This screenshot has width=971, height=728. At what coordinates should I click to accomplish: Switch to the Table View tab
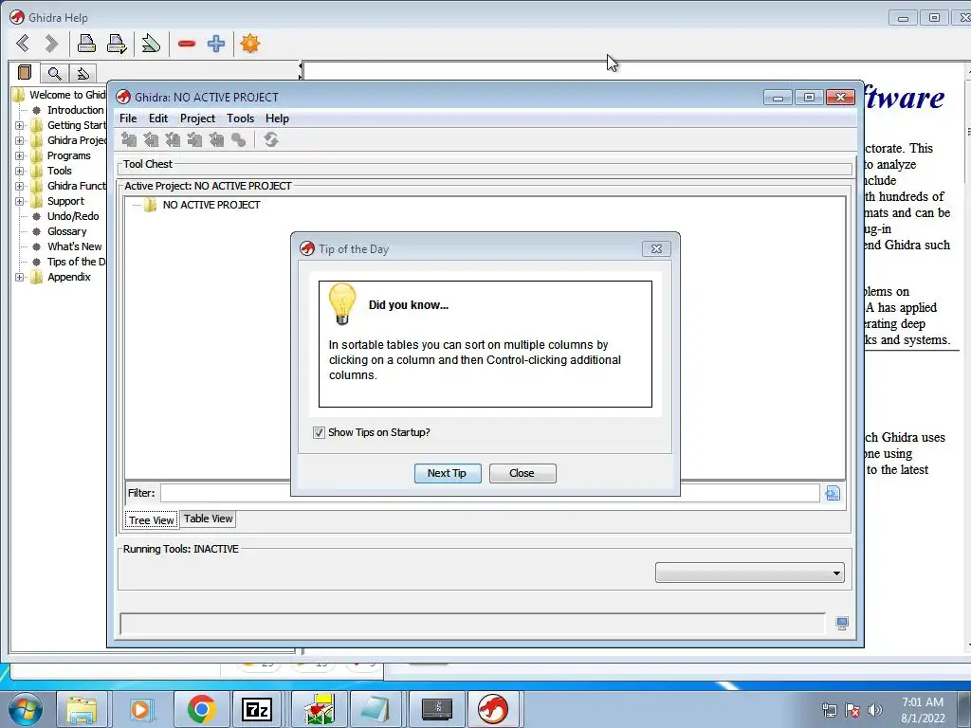coord(208,519)
